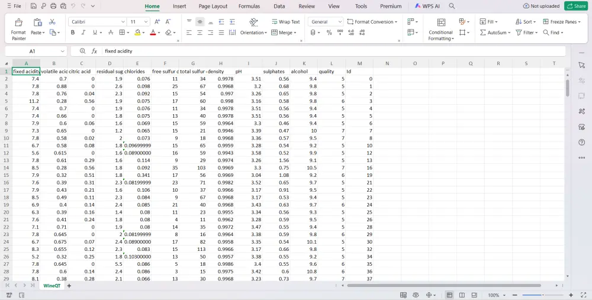Decrease font size with A- icon
The image size is (592, 300).
pos(168,21)
